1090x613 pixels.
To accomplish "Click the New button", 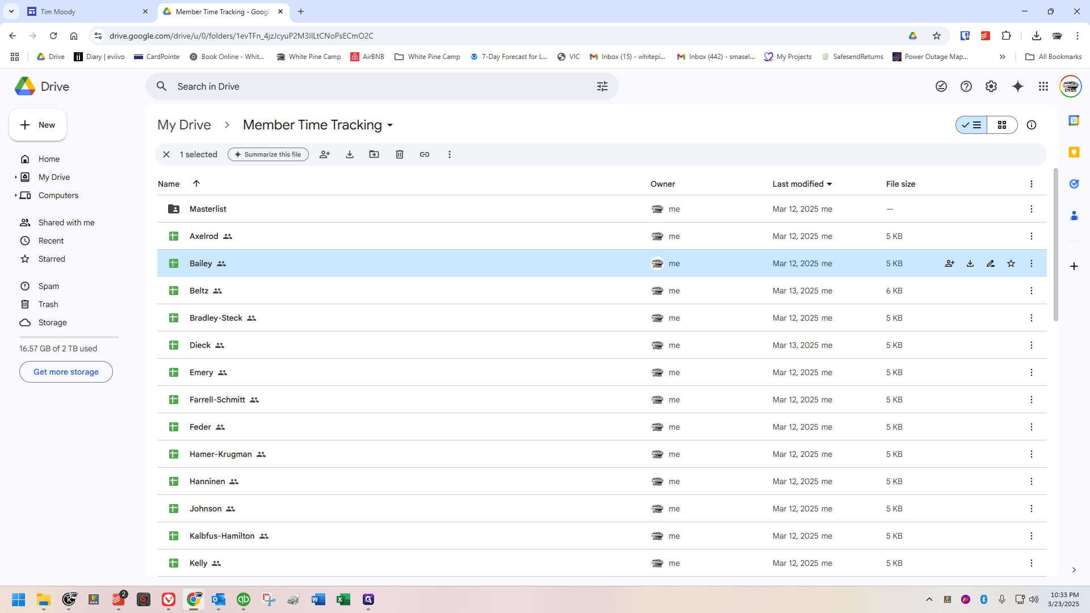I will (38, 125).
